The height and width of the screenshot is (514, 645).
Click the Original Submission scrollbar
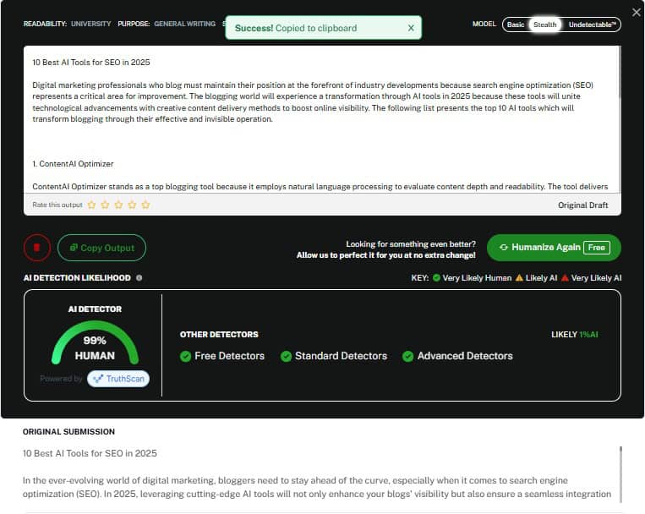click(620, 474)
